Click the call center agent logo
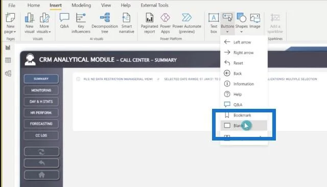Screen dimensions: 327x187 (30, 60)
